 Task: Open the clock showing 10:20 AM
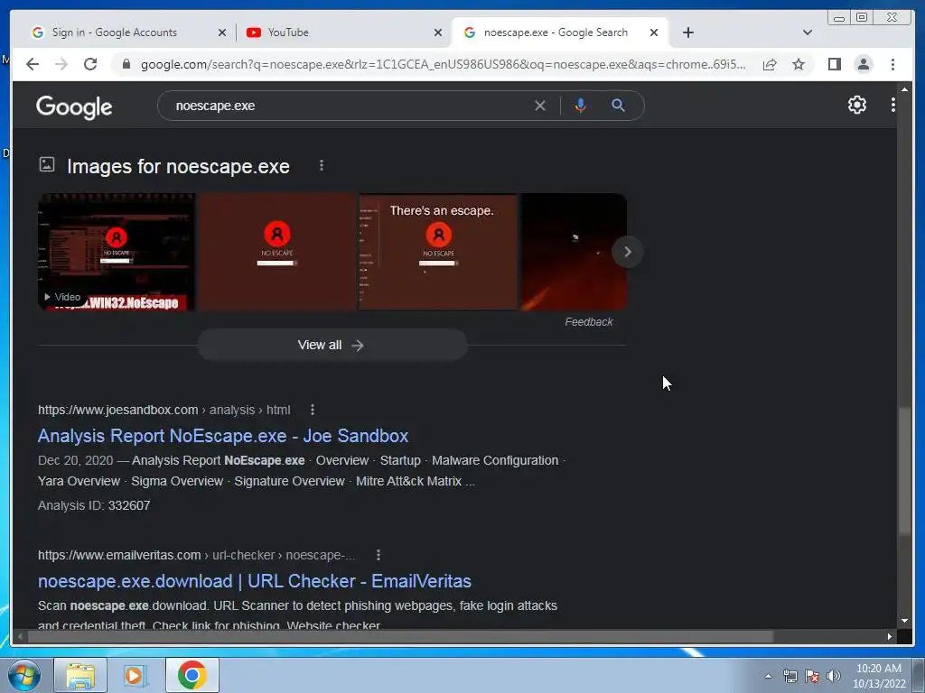[878, 676]
